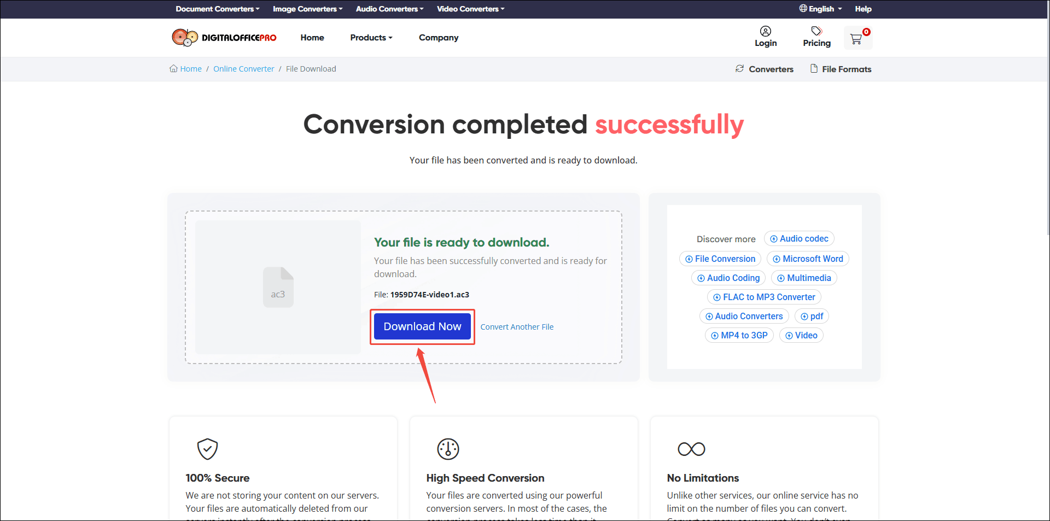Click the globe icon beside English
The height and width of the screenshot is (521, 1050).
coord(803,9)
